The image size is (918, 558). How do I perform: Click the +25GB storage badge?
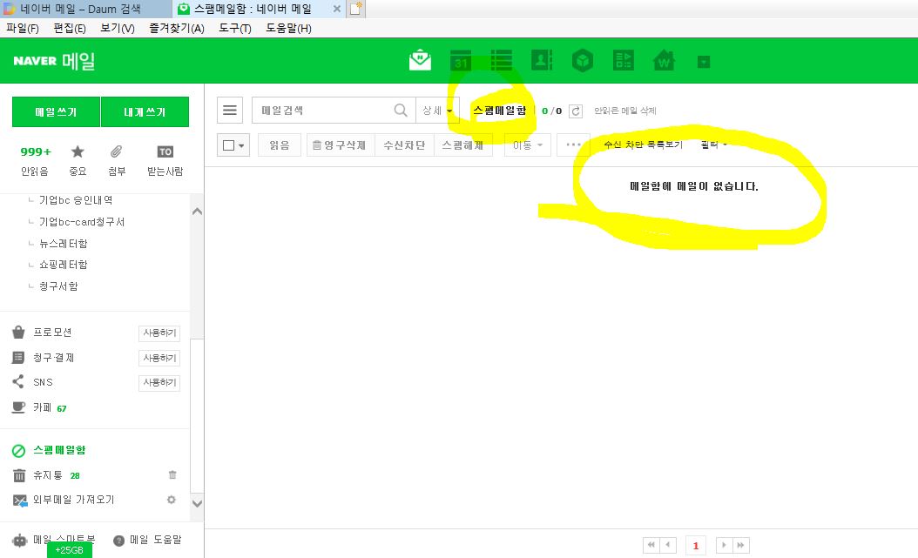point(69,550)
